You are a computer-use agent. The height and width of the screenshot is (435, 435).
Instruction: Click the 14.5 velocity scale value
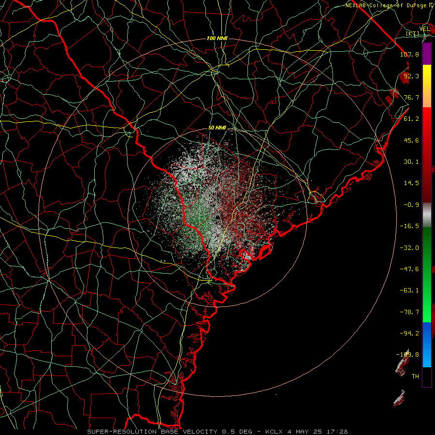[x=411, y=183]
